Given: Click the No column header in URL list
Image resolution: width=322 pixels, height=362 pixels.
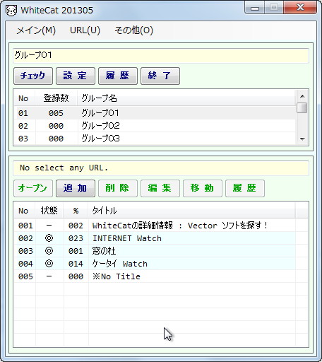Looking at the screenshot, I should (24, 211).
